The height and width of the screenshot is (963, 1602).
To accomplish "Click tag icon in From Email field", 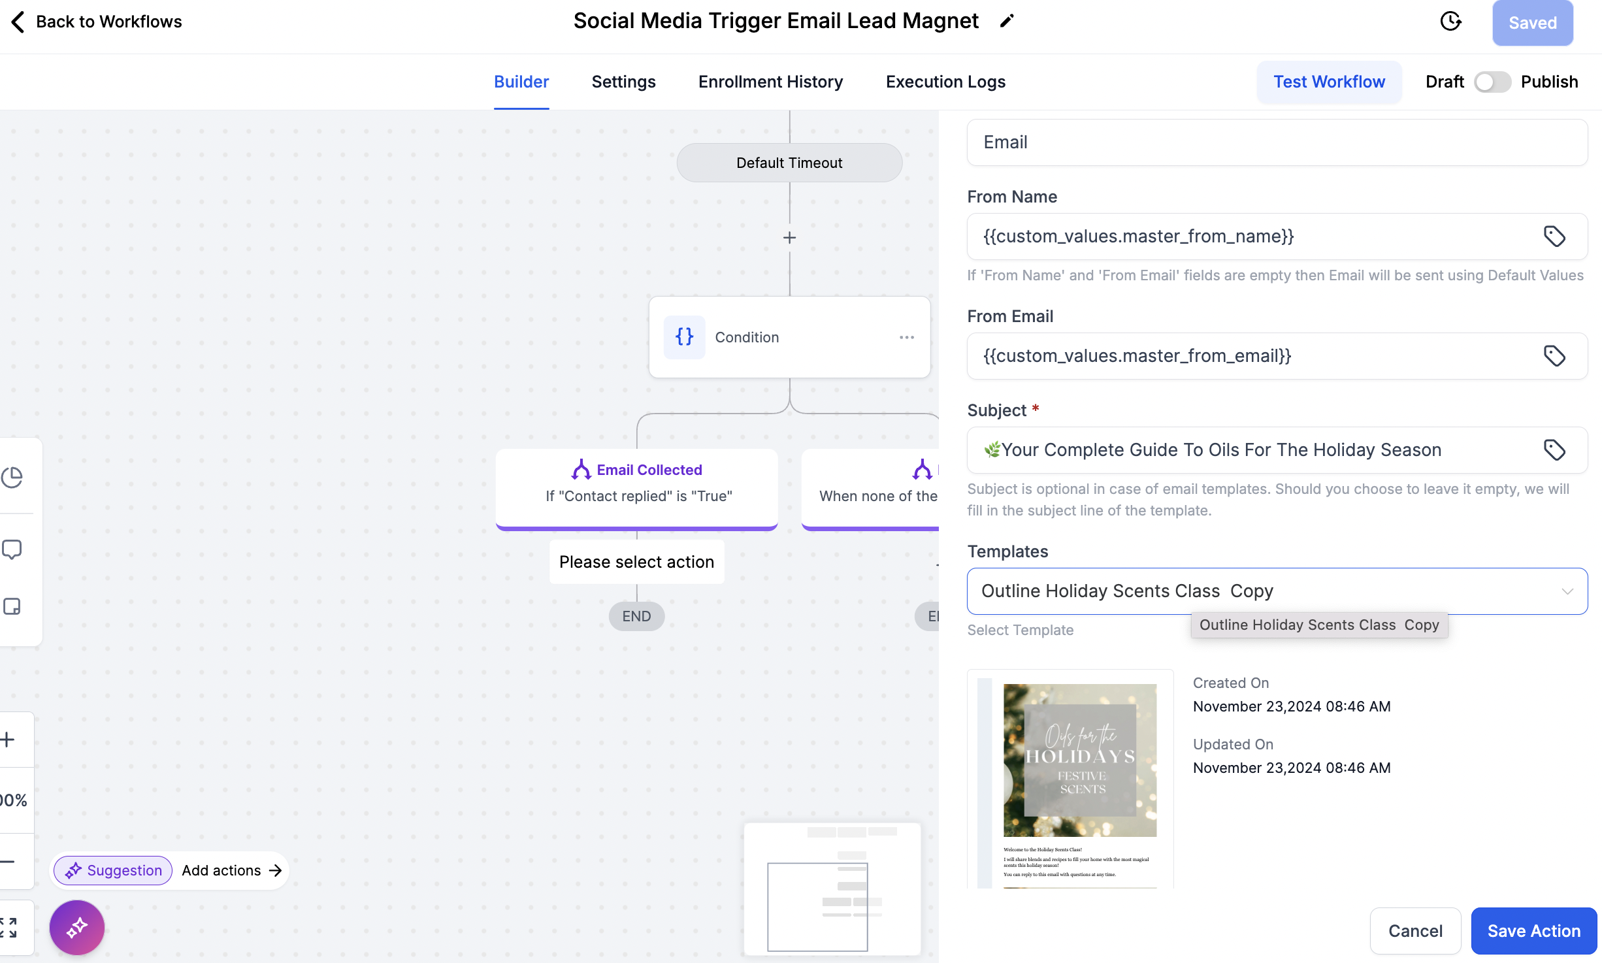I will click(1554, 356).
